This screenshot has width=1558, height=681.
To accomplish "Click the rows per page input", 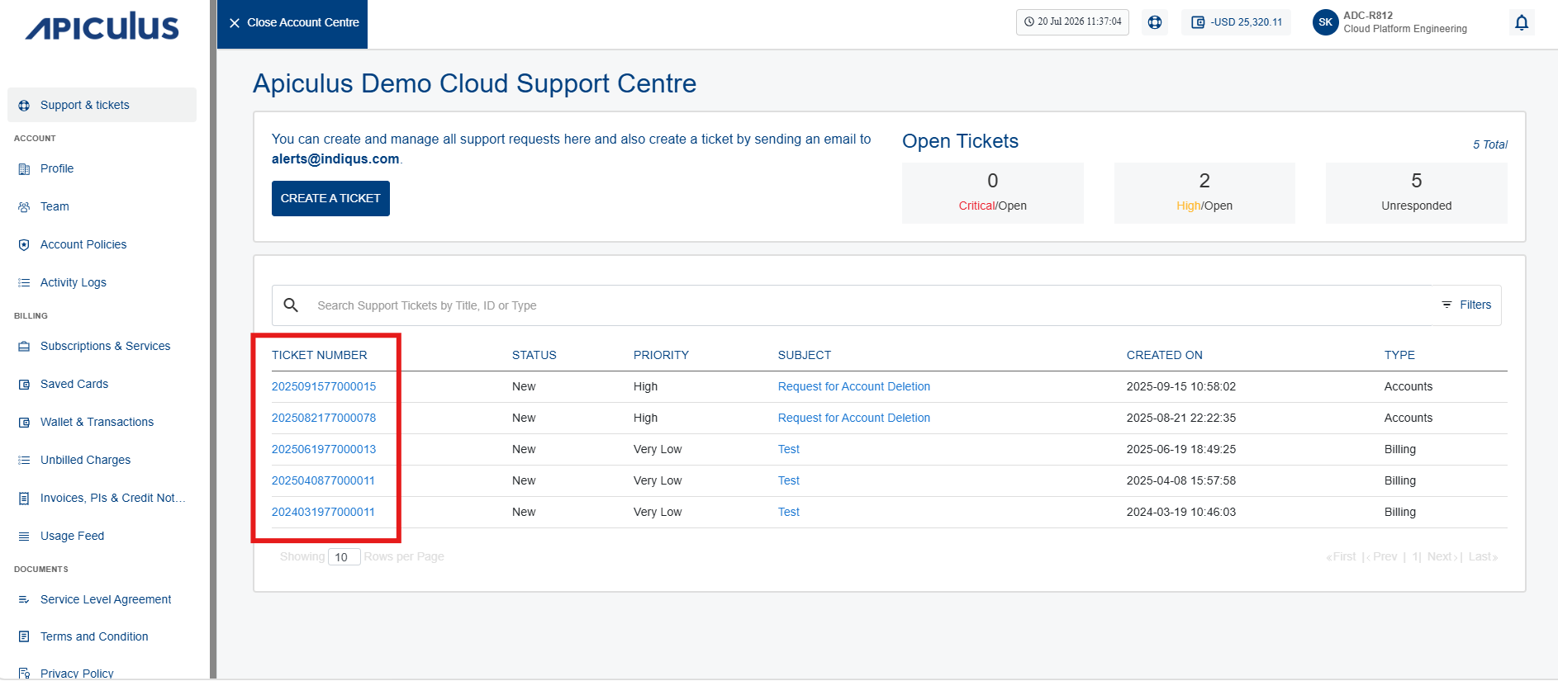I will (344, 557).
